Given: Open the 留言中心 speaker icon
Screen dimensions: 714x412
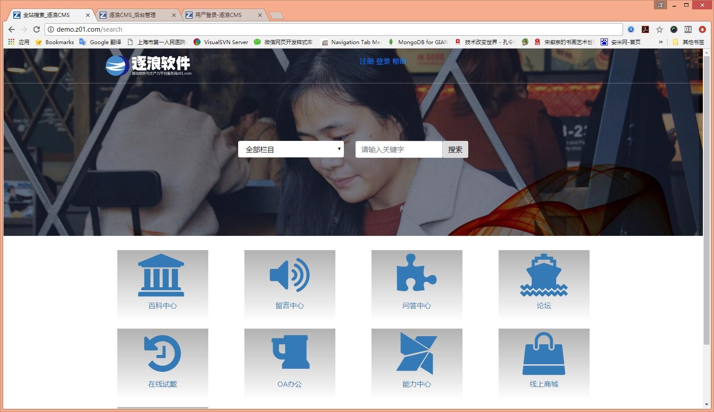Looking at the screenshot, I should [x=289, y=276].
